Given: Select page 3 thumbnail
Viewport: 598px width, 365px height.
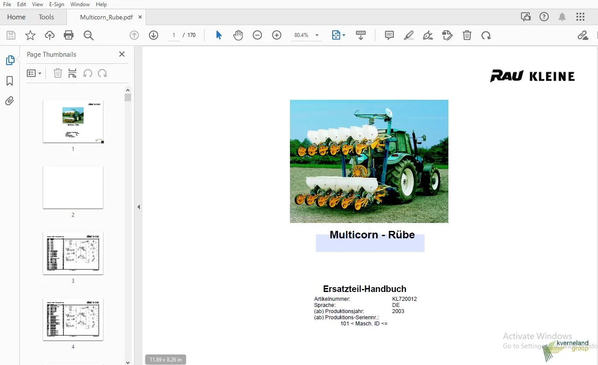Looking at the screenshot, I should (x=73, y=253).
